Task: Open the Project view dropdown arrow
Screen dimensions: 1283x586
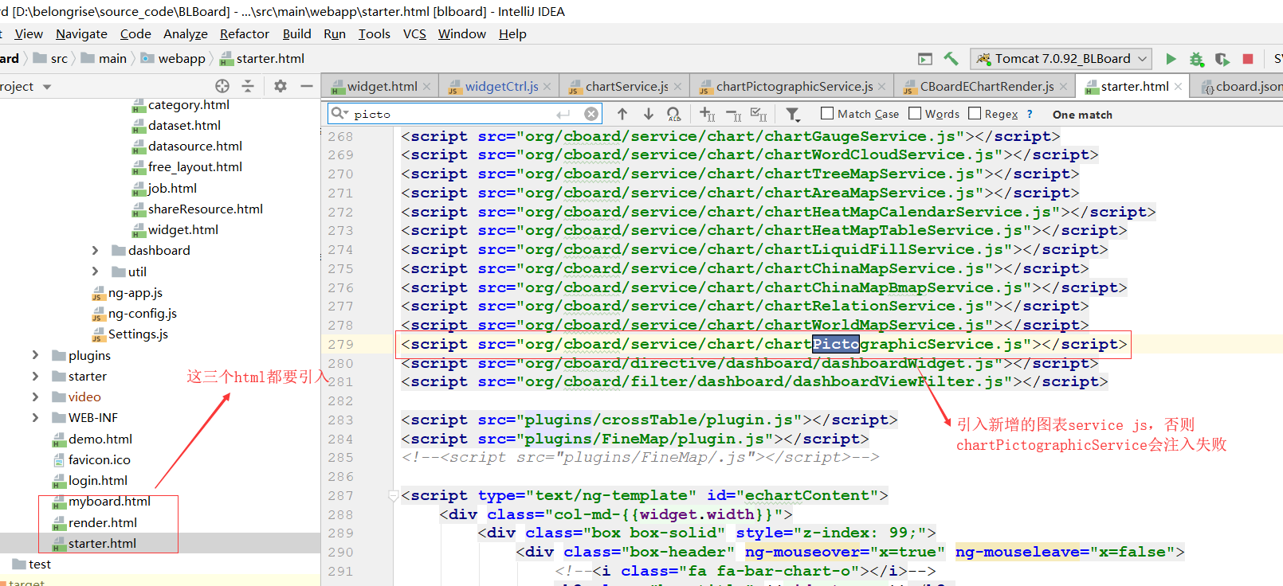Action: tap(47, 87)
